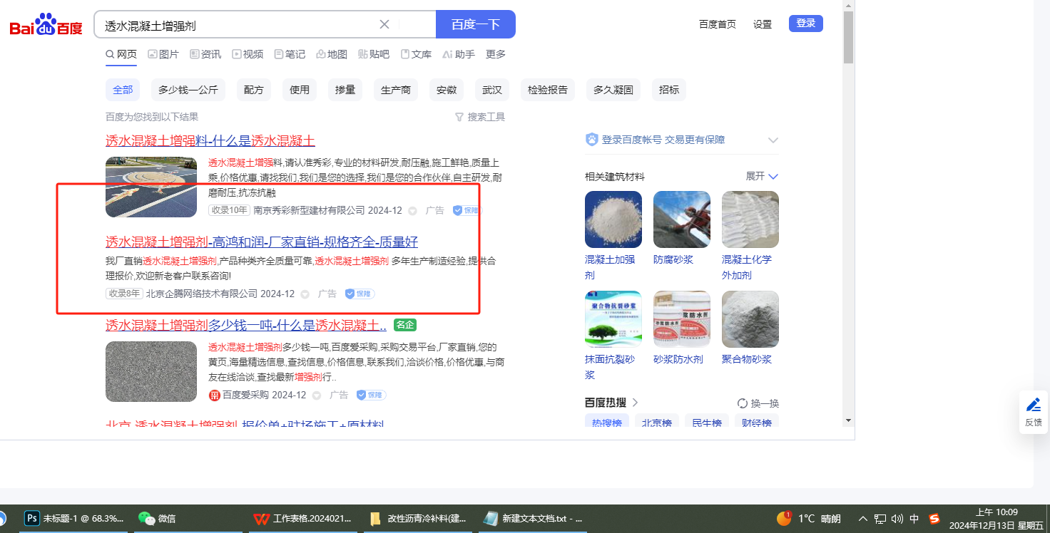Open the dropdown arrow beside 百度爱采购 2024-12

pyautogui.click(x=316, y=395)
